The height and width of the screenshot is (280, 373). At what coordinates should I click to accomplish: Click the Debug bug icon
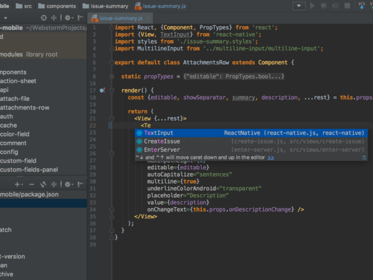(324, 6)
